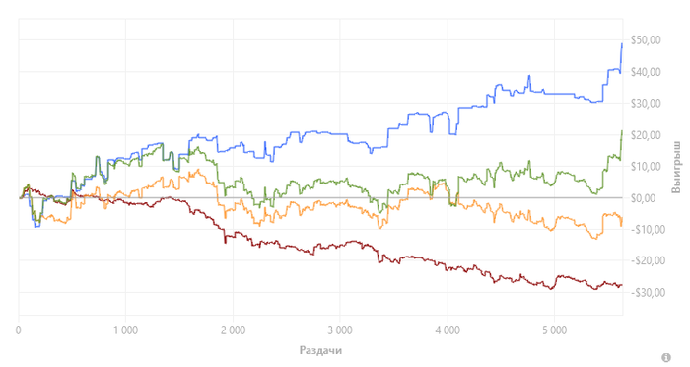690x367 pixels.
Task: Click the green line's endpoint near $20
Action: click(622, 131)
